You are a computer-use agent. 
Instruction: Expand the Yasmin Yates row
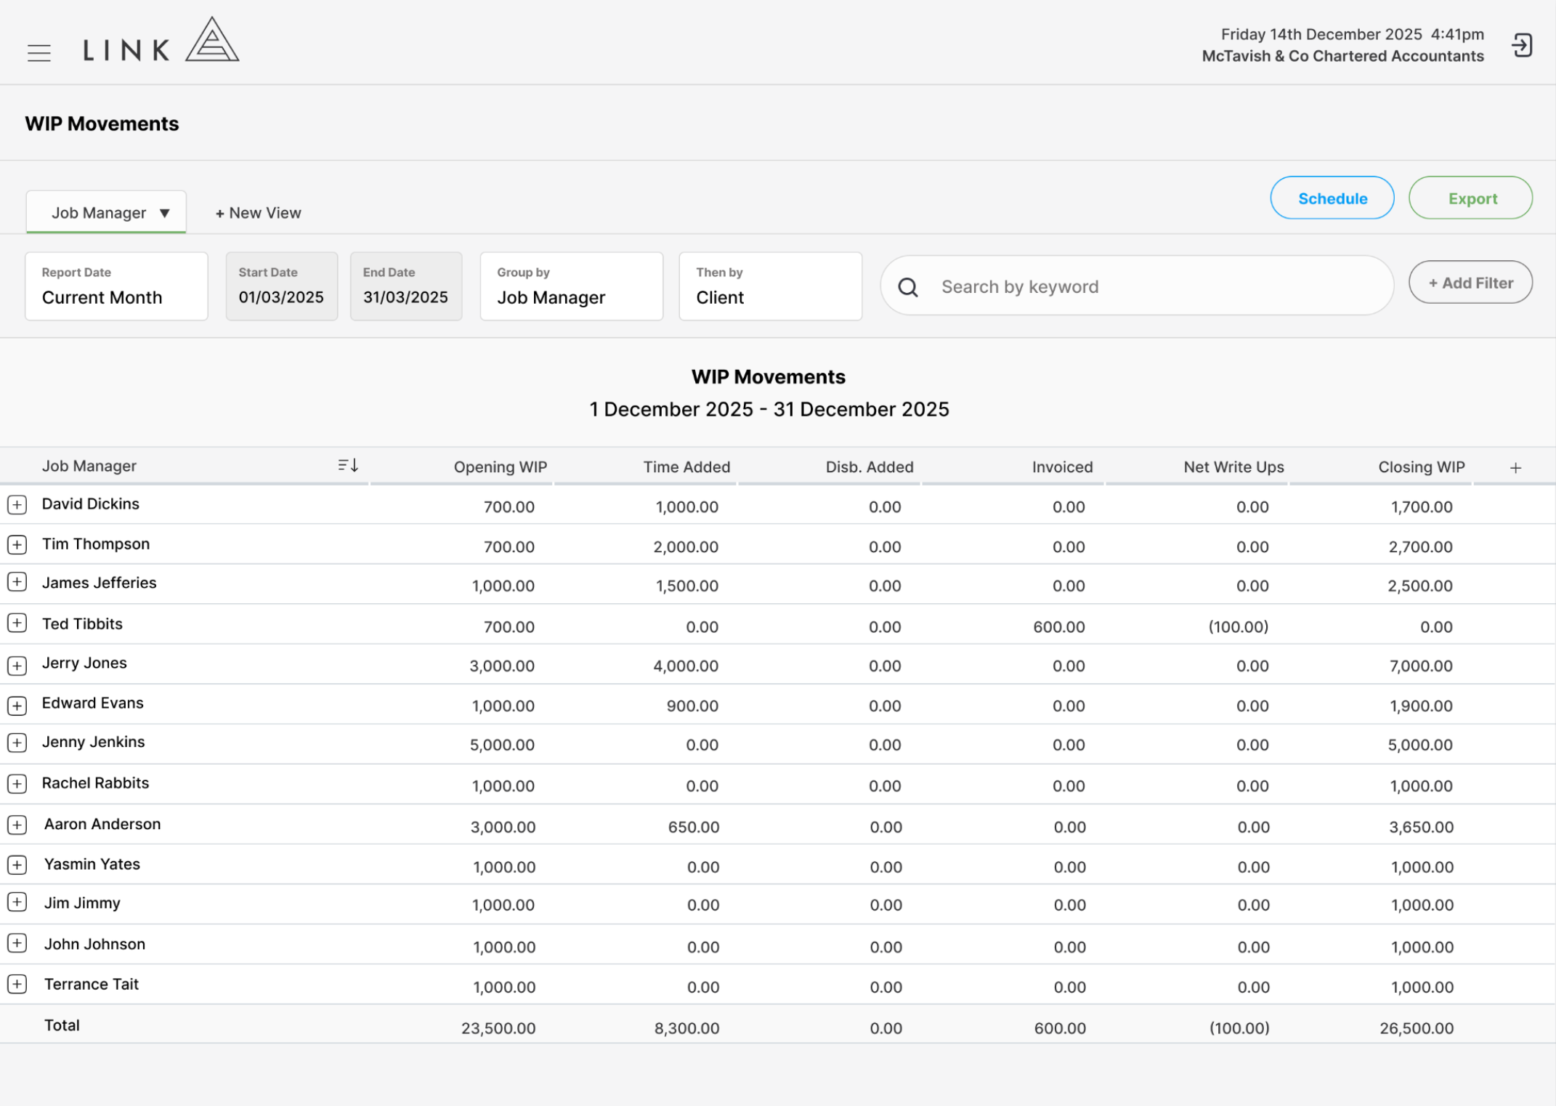tap(17, 865)
